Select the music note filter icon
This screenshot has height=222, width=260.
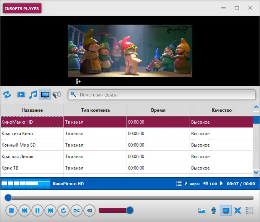[x=33, y=95]
